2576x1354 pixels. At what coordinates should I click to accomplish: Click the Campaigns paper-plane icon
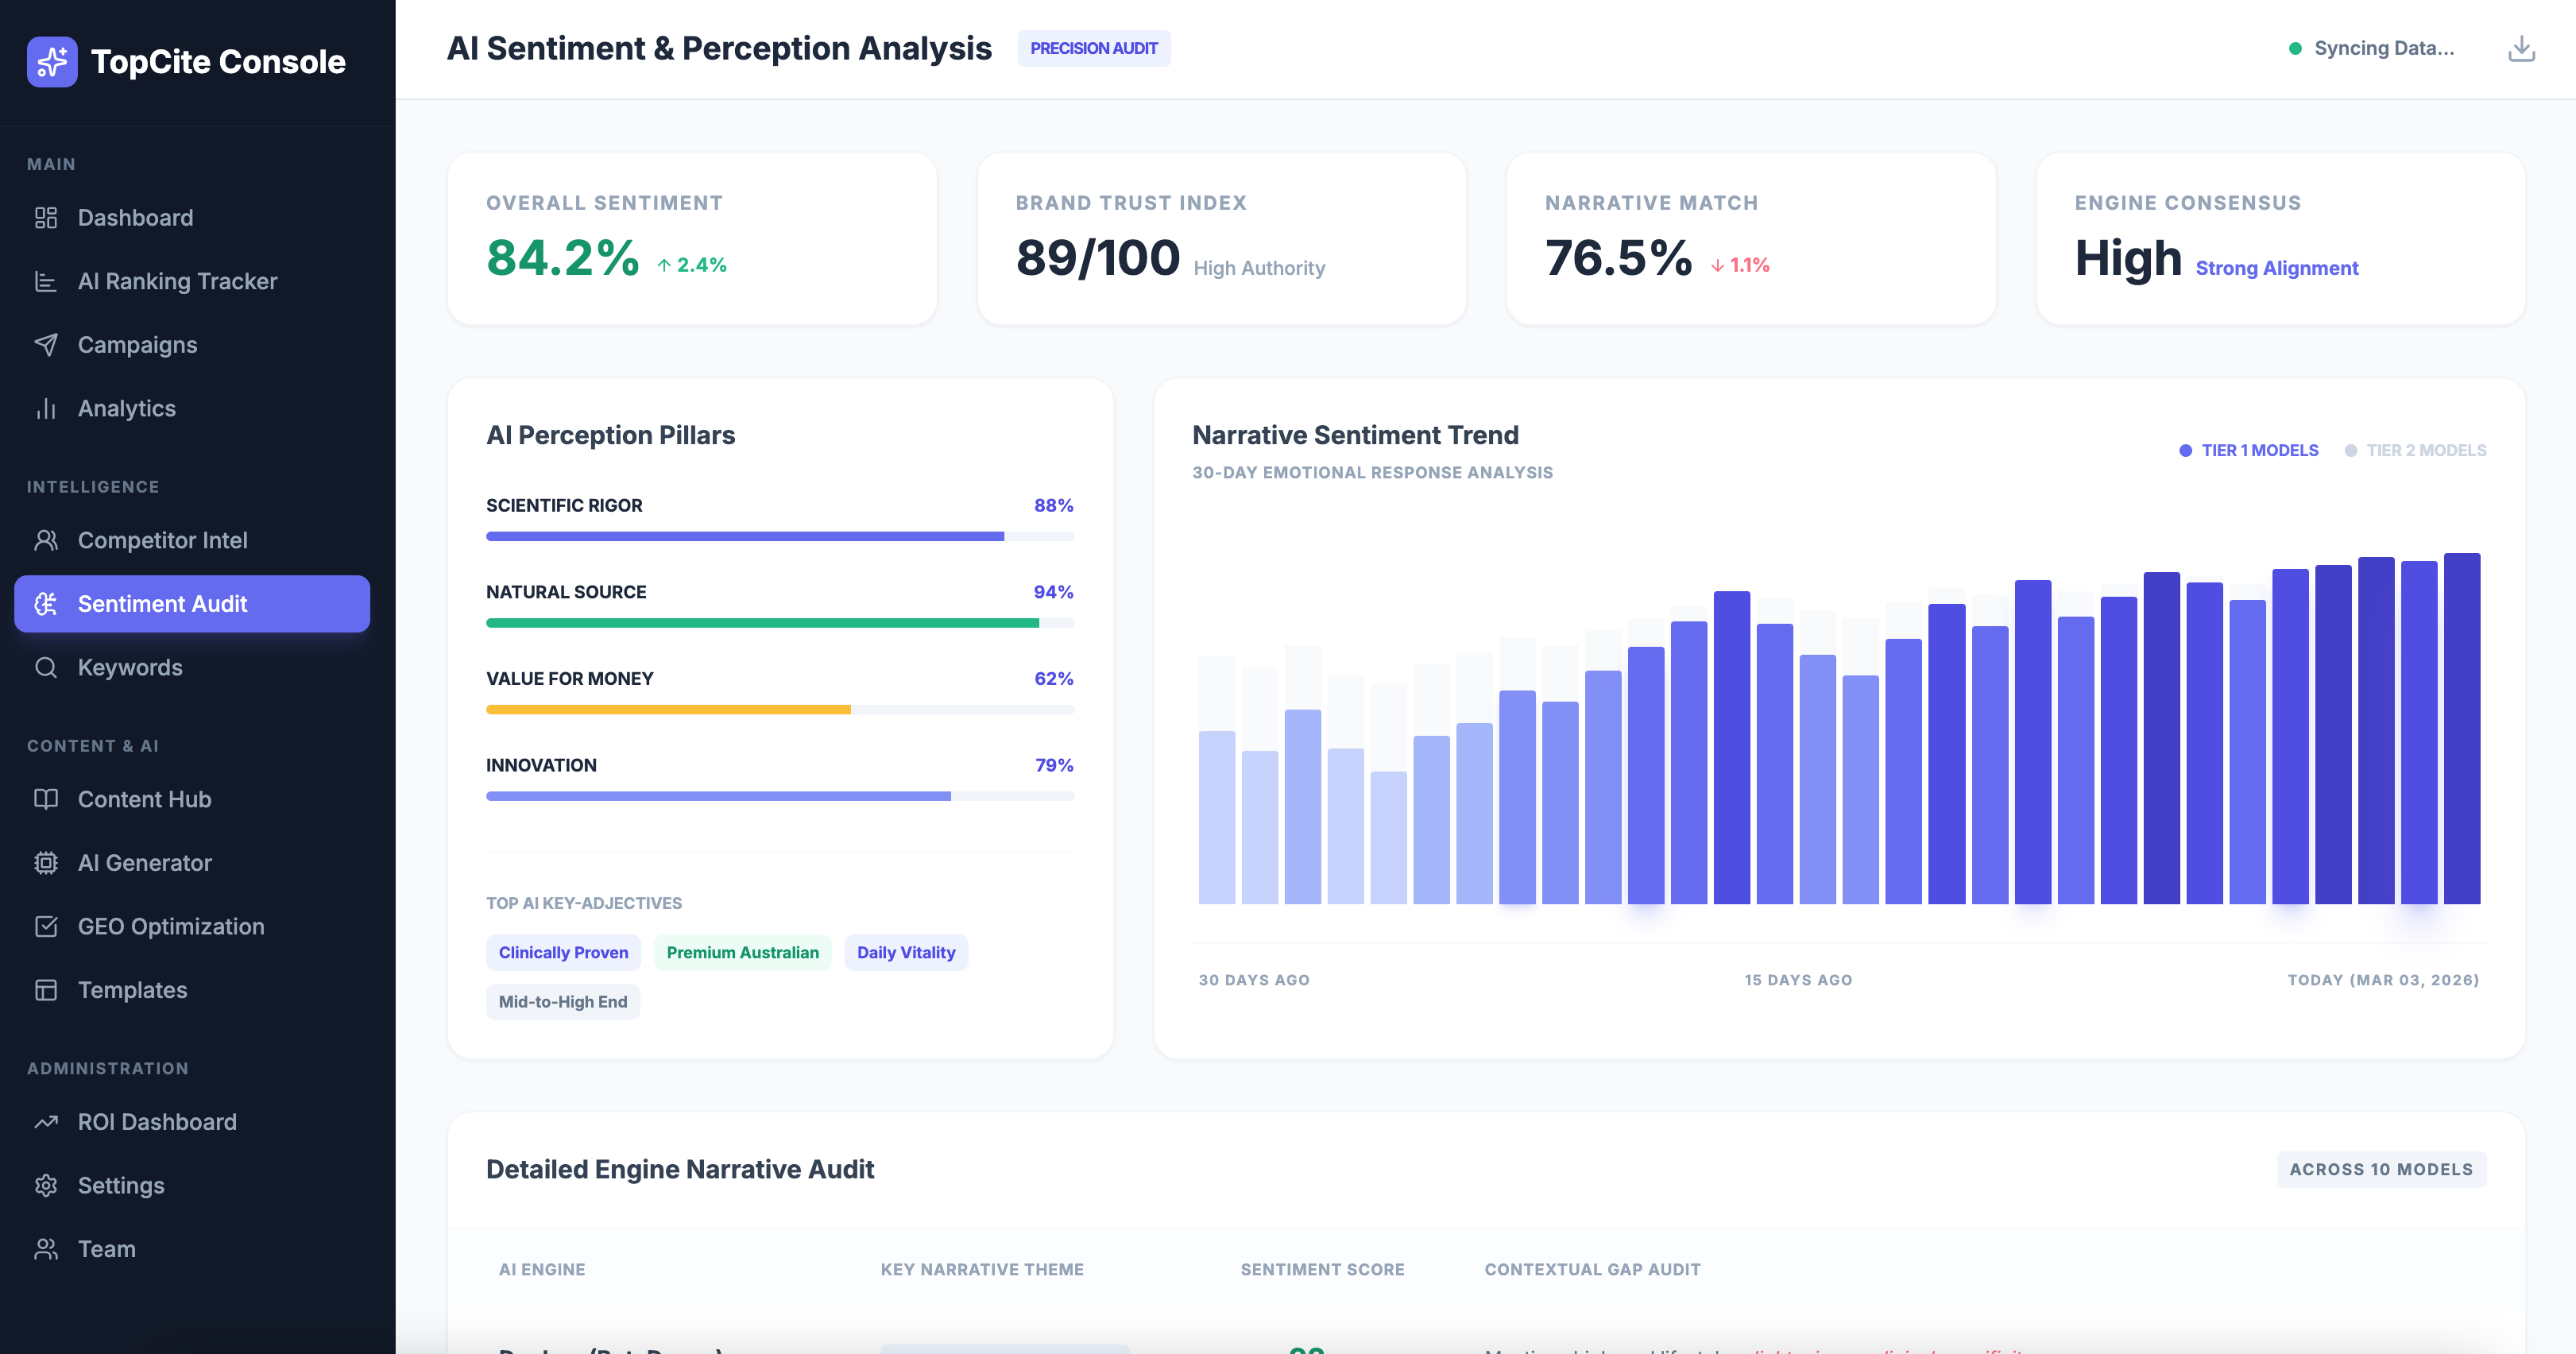point(47,344)
